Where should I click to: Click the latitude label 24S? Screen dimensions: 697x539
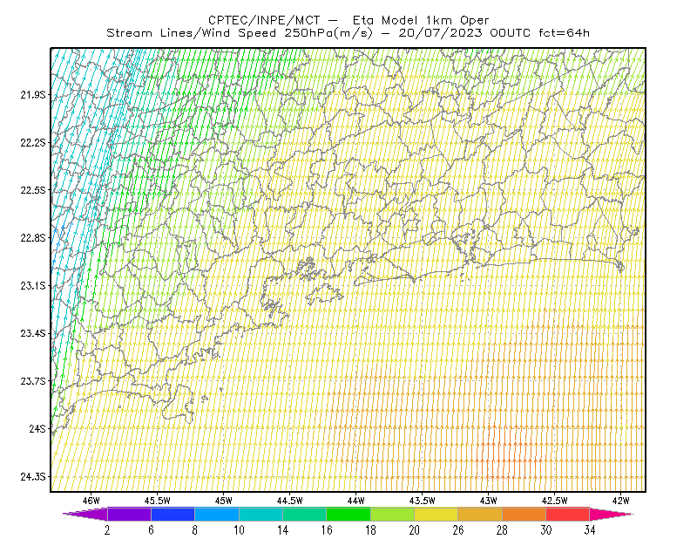click(x=37, y=428)
